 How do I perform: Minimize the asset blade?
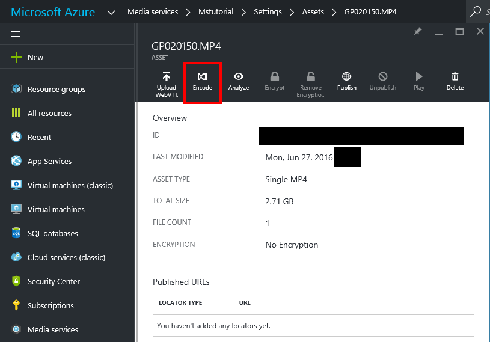439,34
